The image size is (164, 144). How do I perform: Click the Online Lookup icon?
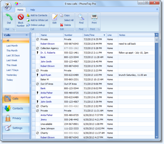click(28, 25)
